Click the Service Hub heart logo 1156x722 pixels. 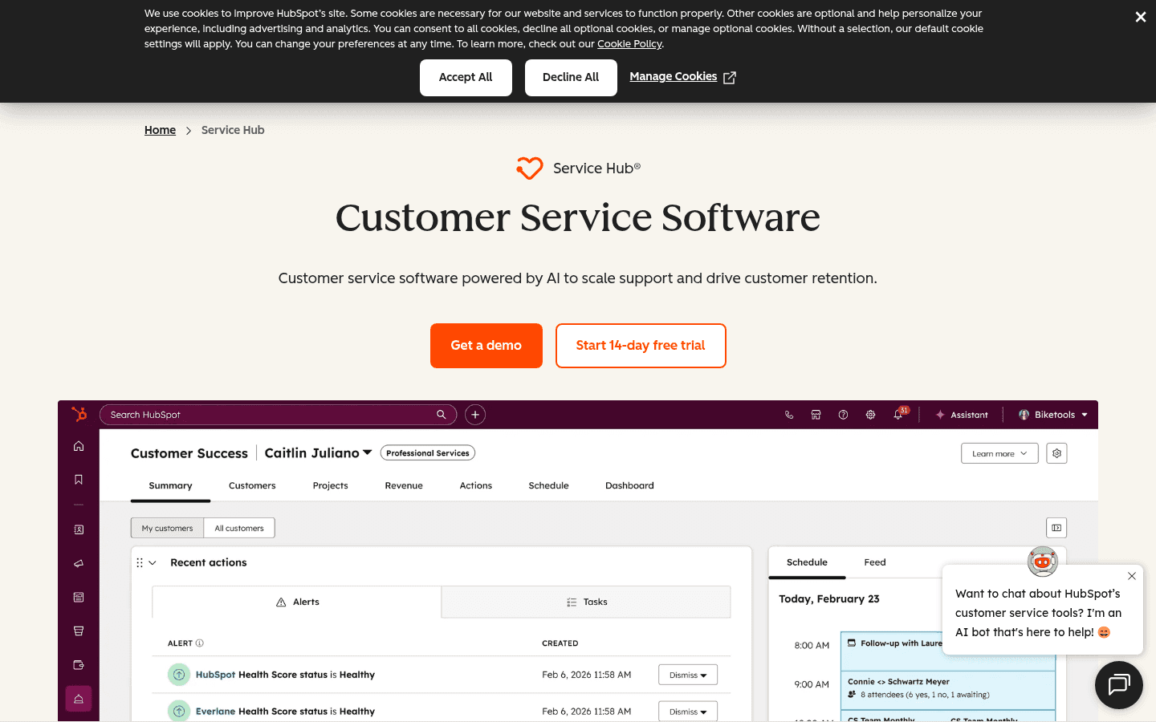(530, 168)
